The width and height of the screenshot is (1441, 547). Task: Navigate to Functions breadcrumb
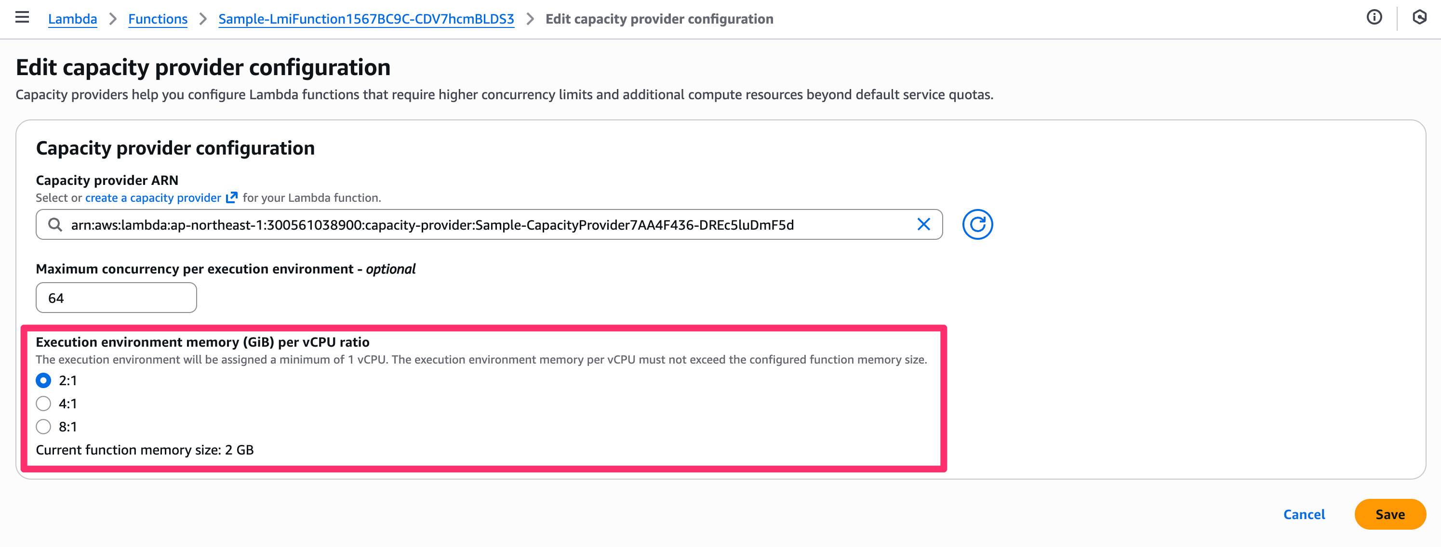click(158, 19)
